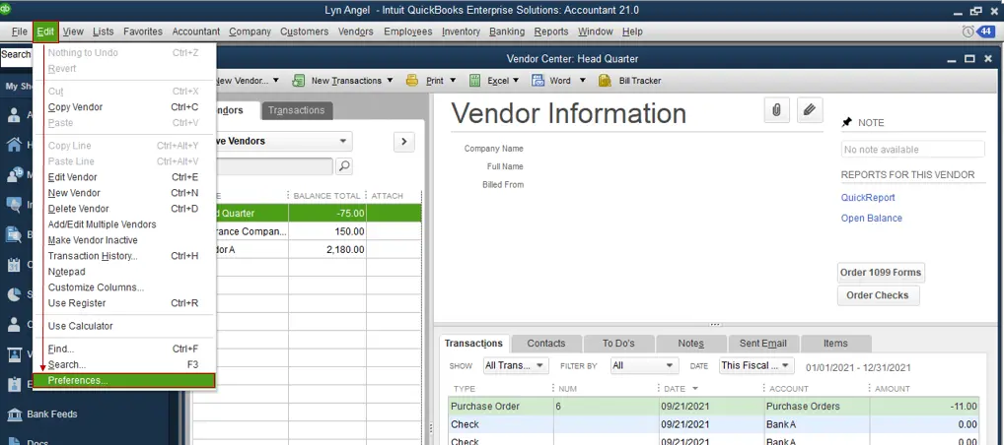Choose Make Vendor Inactive
The image size is (1004, 445).
point(123,240)
